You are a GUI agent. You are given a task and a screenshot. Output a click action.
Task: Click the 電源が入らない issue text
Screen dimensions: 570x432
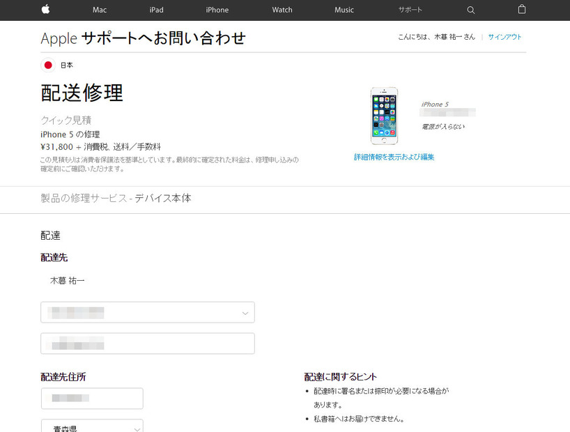[443, 127]
